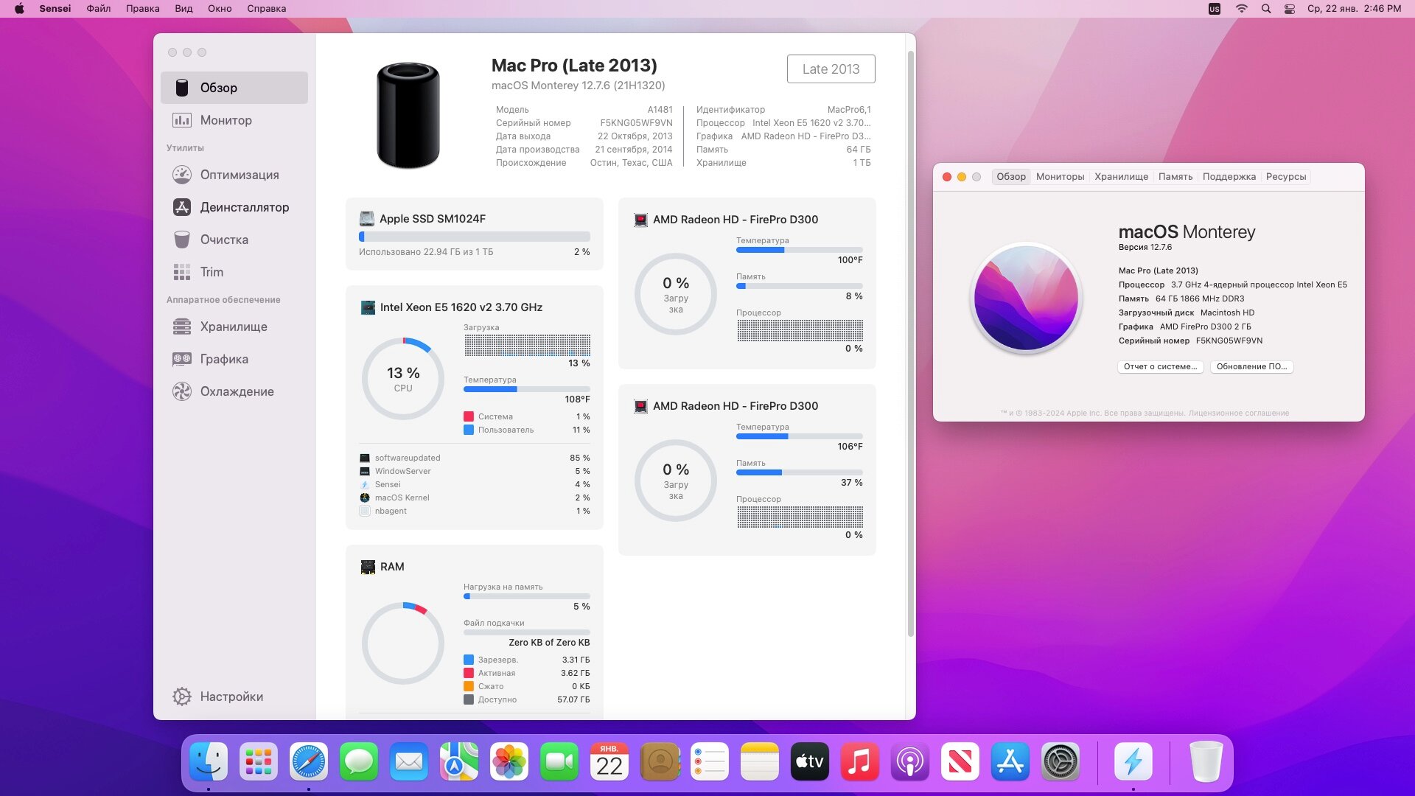Viewport: 1415px width, 796px height.
Task: Open the Apple menu
Action: (19, 9)
